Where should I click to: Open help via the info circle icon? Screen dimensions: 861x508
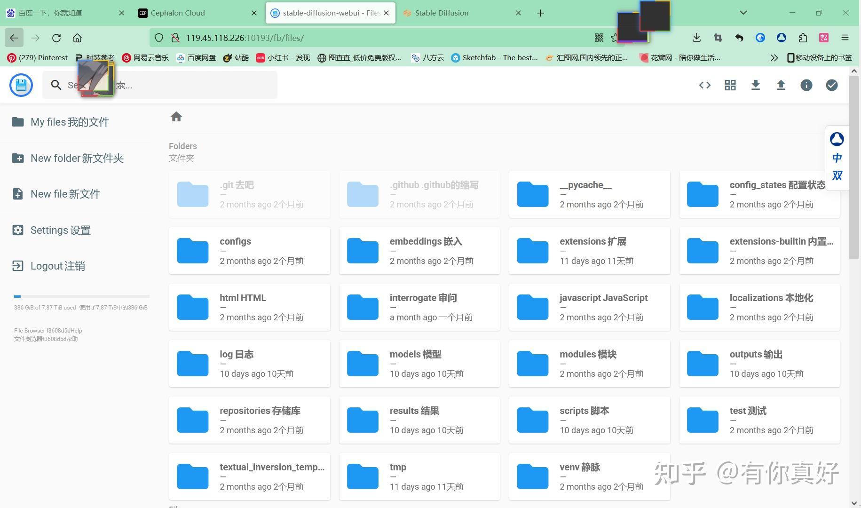[806, 85]
